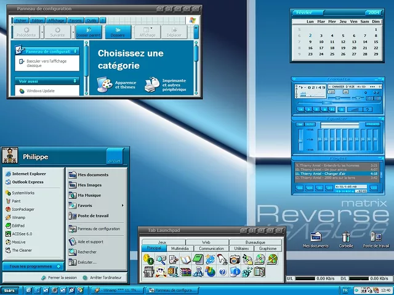Open the Poste de travail desktop icon
This screenshot has height=295, width=394.
pyautogui.click(x=376, y=237)
